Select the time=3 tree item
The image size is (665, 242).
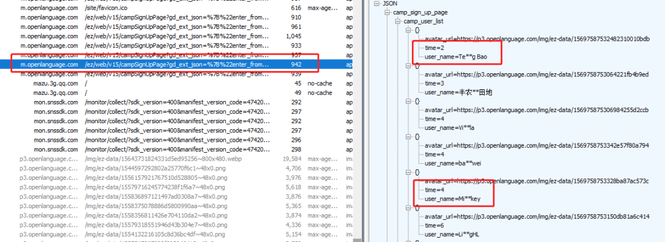coord(433,83)
